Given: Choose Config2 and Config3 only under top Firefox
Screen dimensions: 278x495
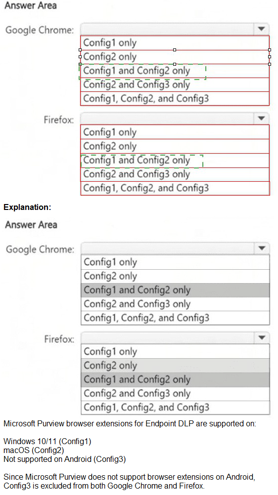Looking at the screenshot, I should 175,174.
